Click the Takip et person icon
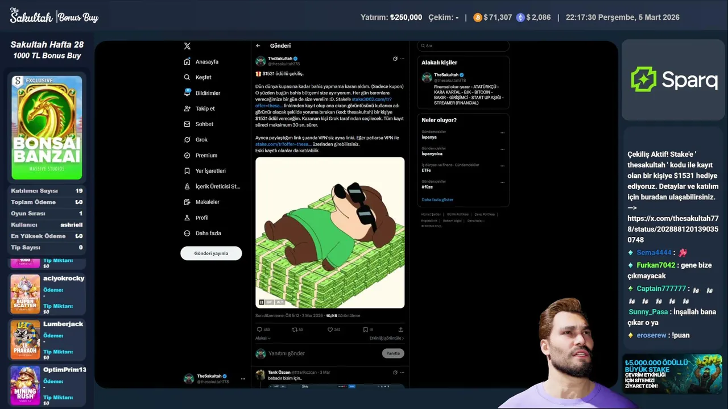Viewport: 728px width, 409px height. point(187,108)
